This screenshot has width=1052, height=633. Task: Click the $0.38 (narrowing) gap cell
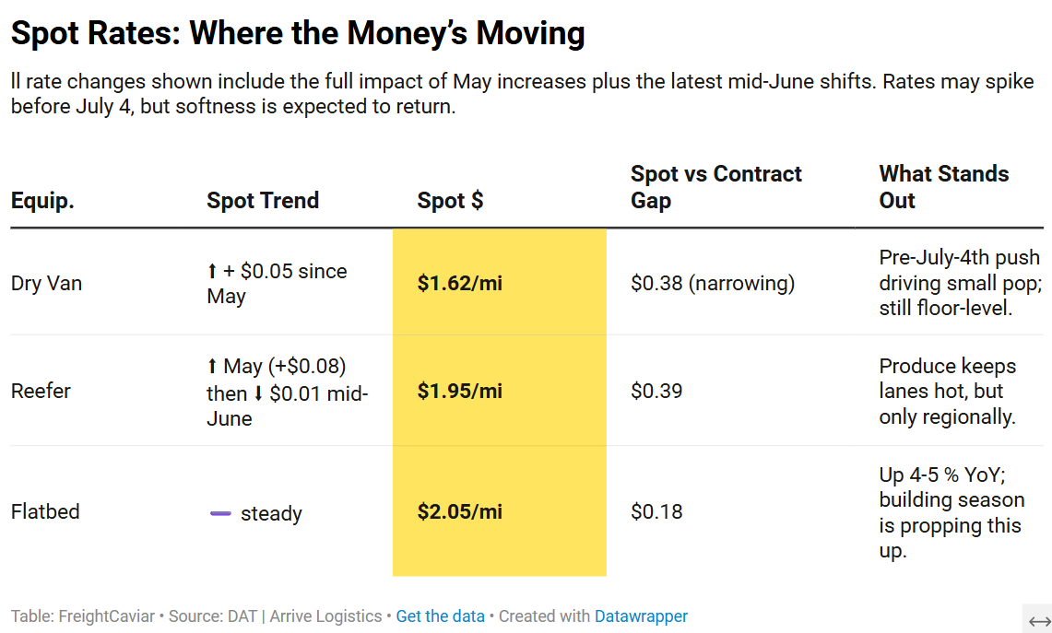(712, 283)
